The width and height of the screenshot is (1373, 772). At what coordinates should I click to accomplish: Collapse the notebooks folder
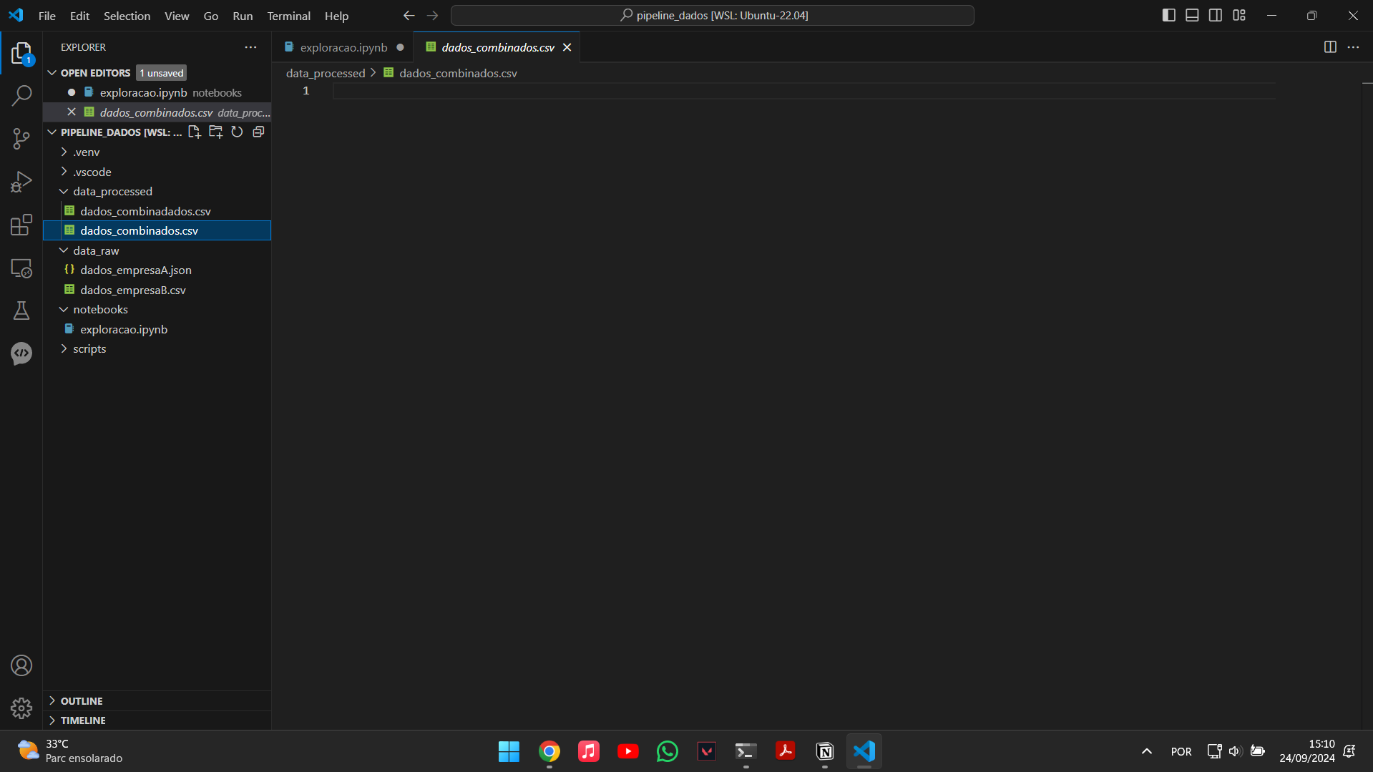pos(64,309)
